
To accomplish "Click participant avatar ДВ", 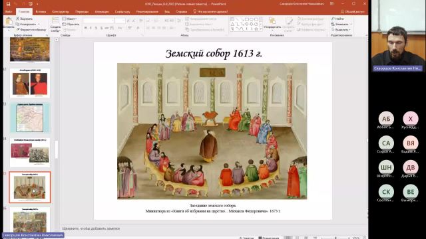I will pos(411,167).
